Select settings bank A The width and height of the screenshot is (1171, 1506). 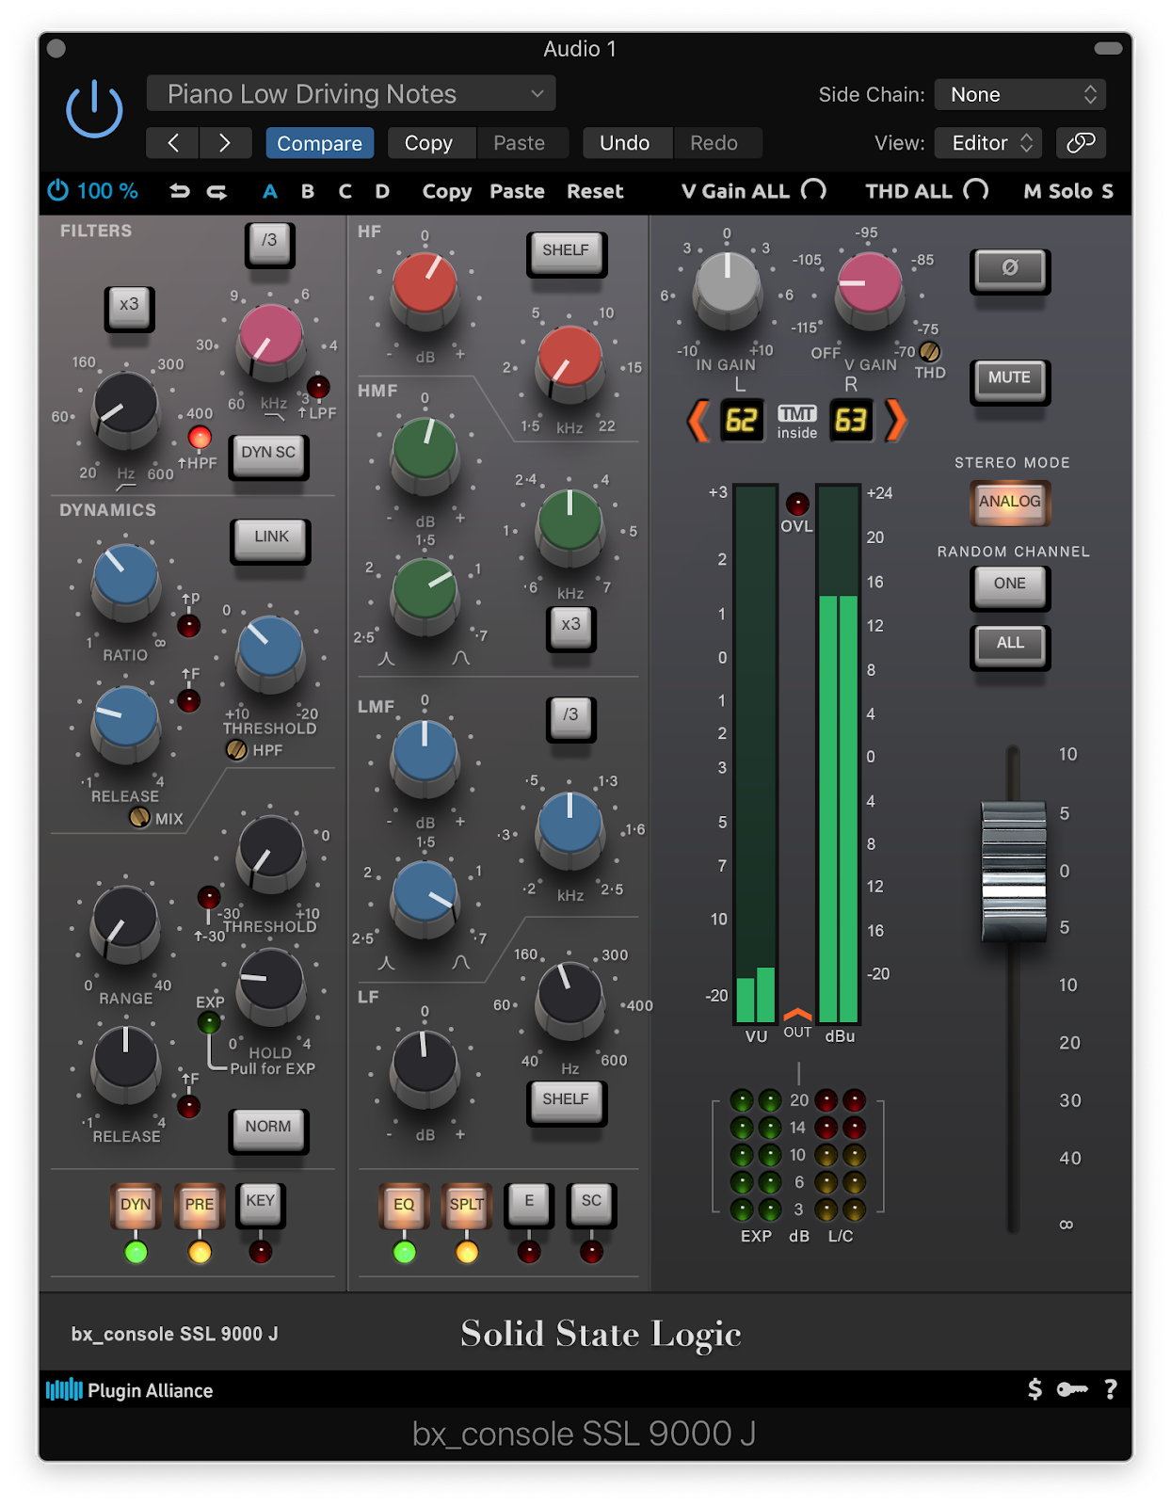click(x=270, y=191)
